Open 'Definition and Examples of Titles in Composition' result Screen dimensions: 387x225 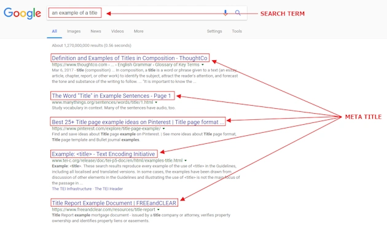tap(130, 58)
